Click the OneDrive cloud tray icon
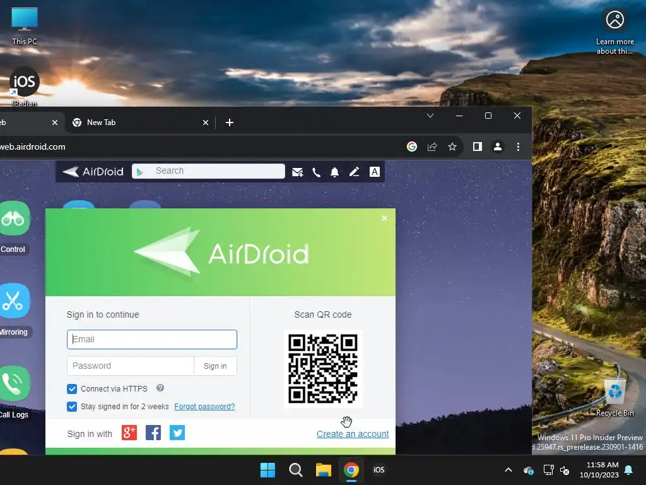 [x=529, y=470]
